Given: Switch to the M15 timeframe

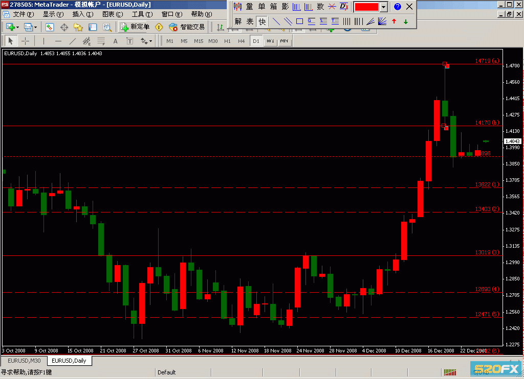Looking at the screenshot, I should [x=199, y=41].
